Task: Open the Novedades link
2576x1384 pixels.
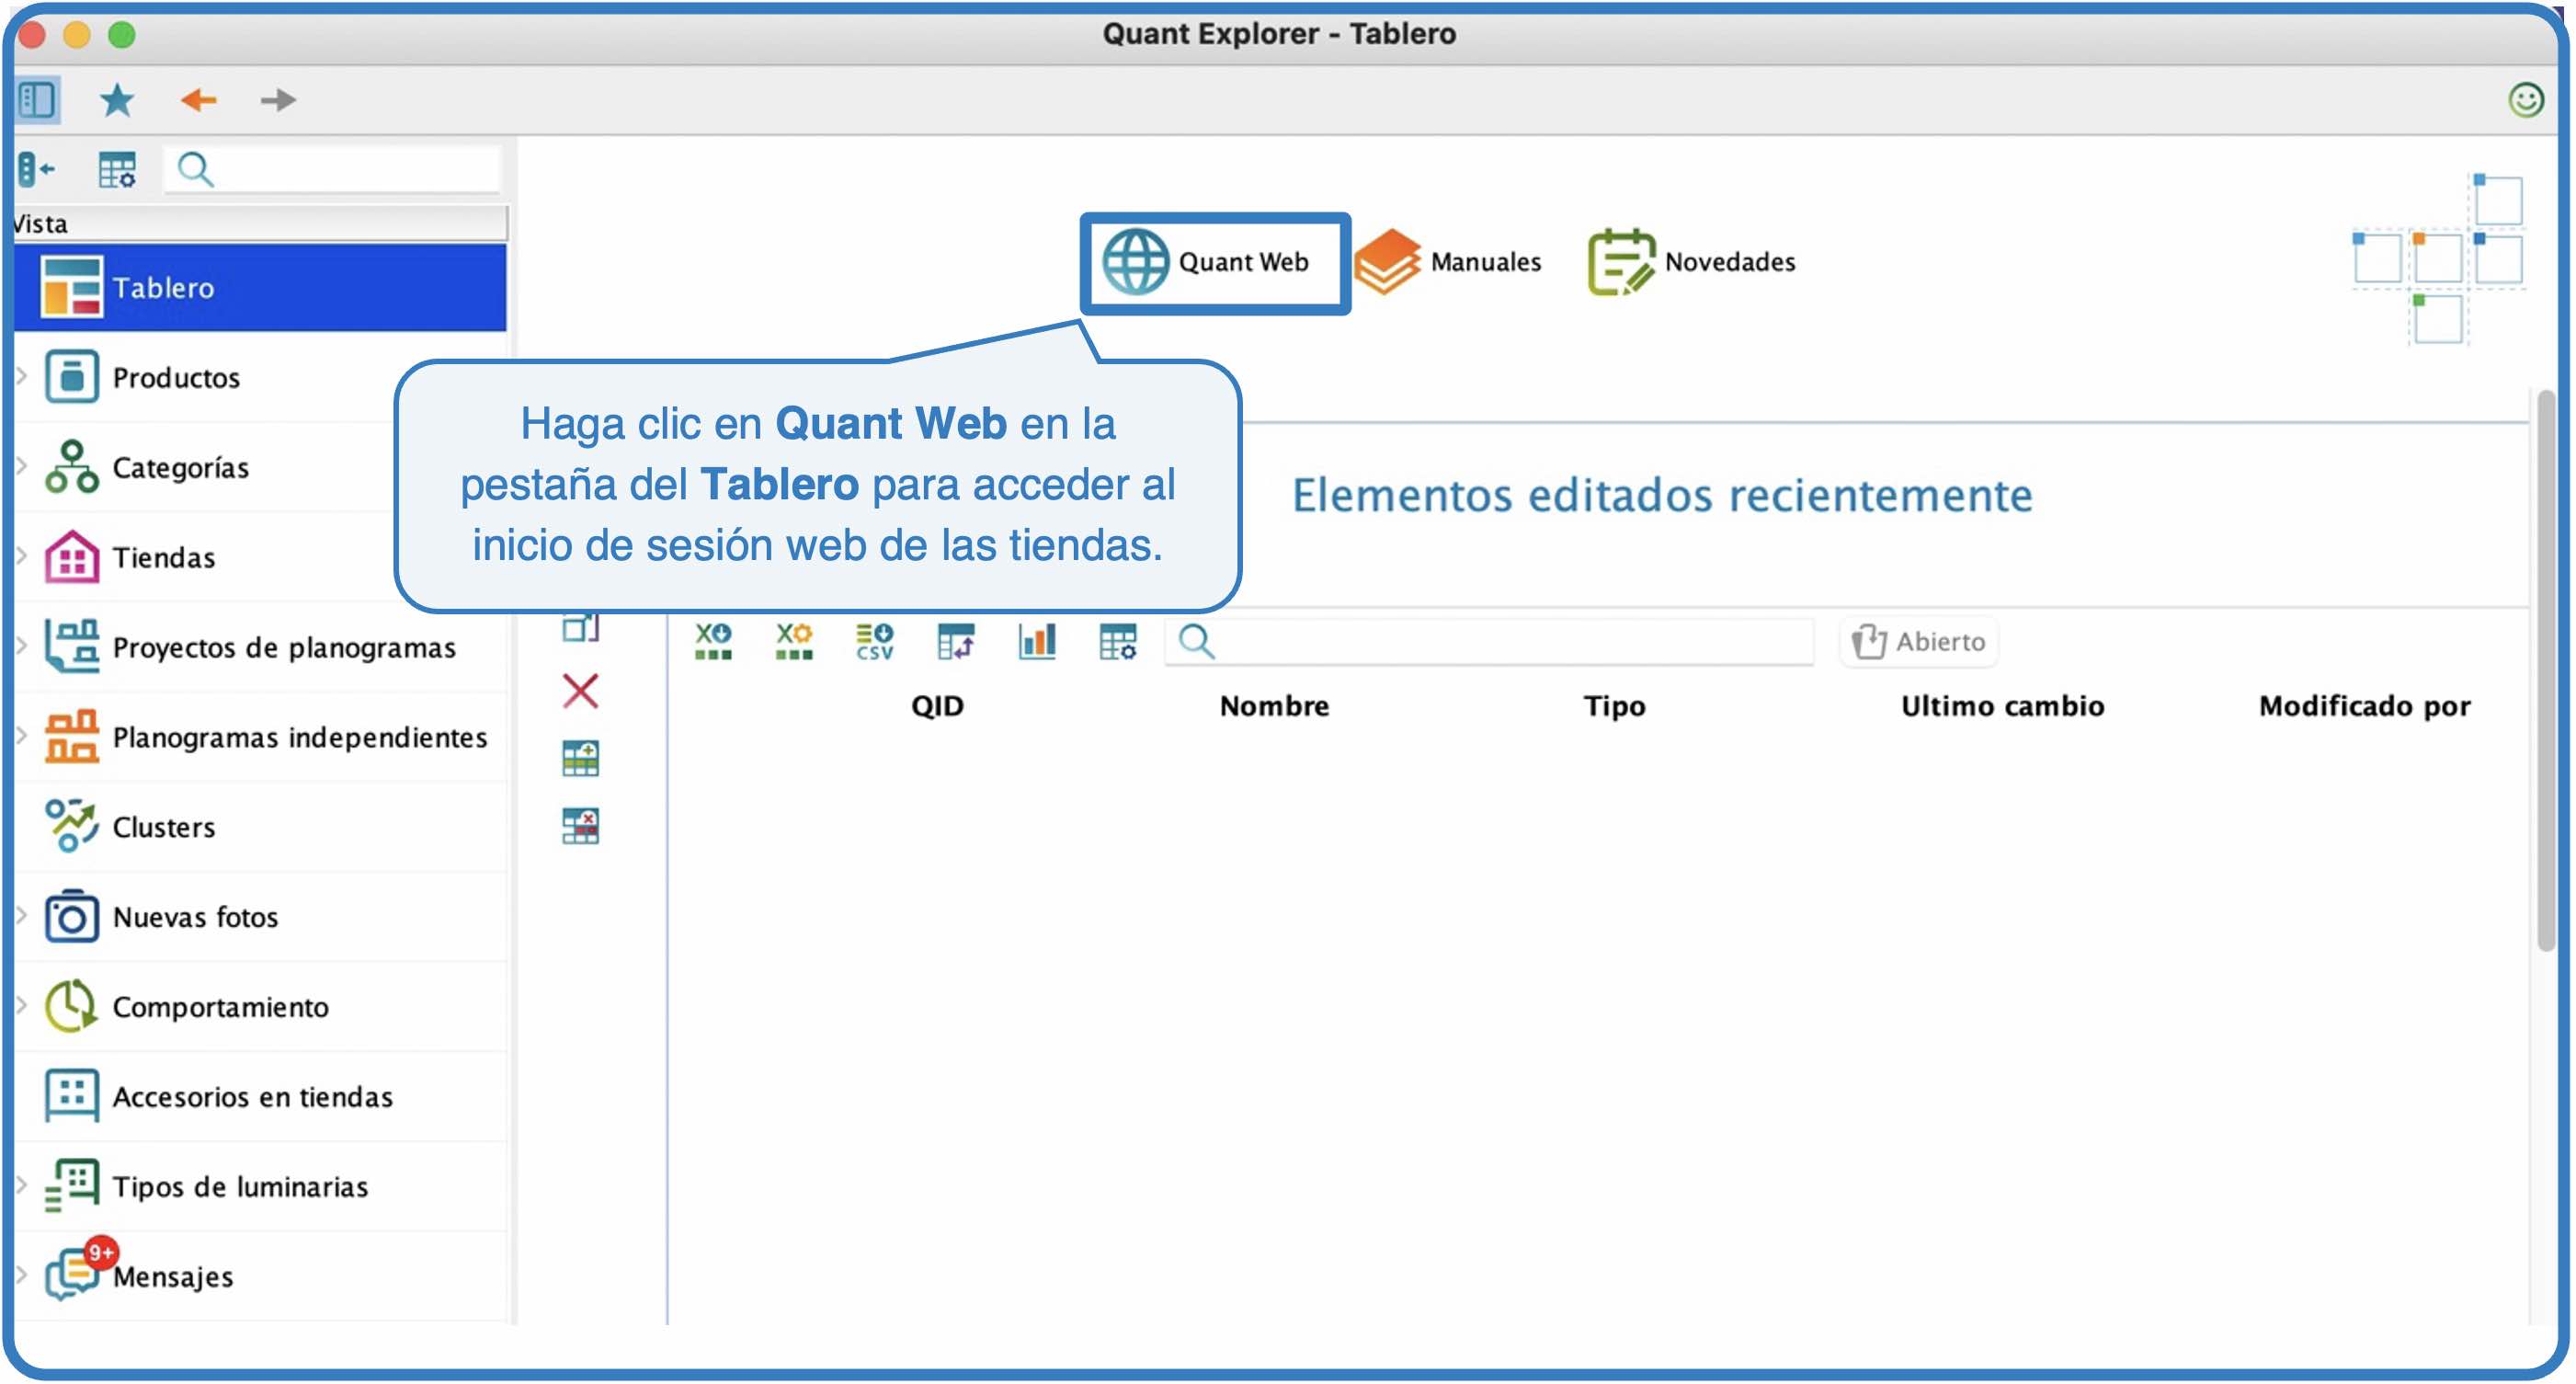Action: coord(1692,262)
